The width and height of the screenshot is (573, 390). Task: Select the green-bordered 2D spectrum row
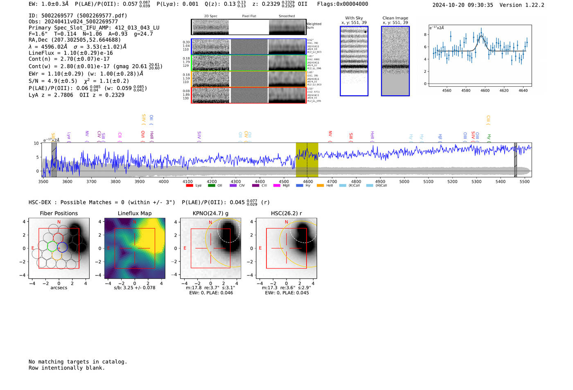click(249, 63)
